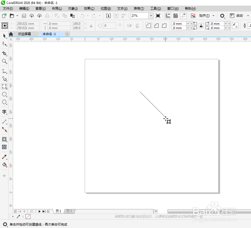Open the 编辑(E) menu
Image resolution: width=251 pixels, height=228 pixels.
[24, 9]
